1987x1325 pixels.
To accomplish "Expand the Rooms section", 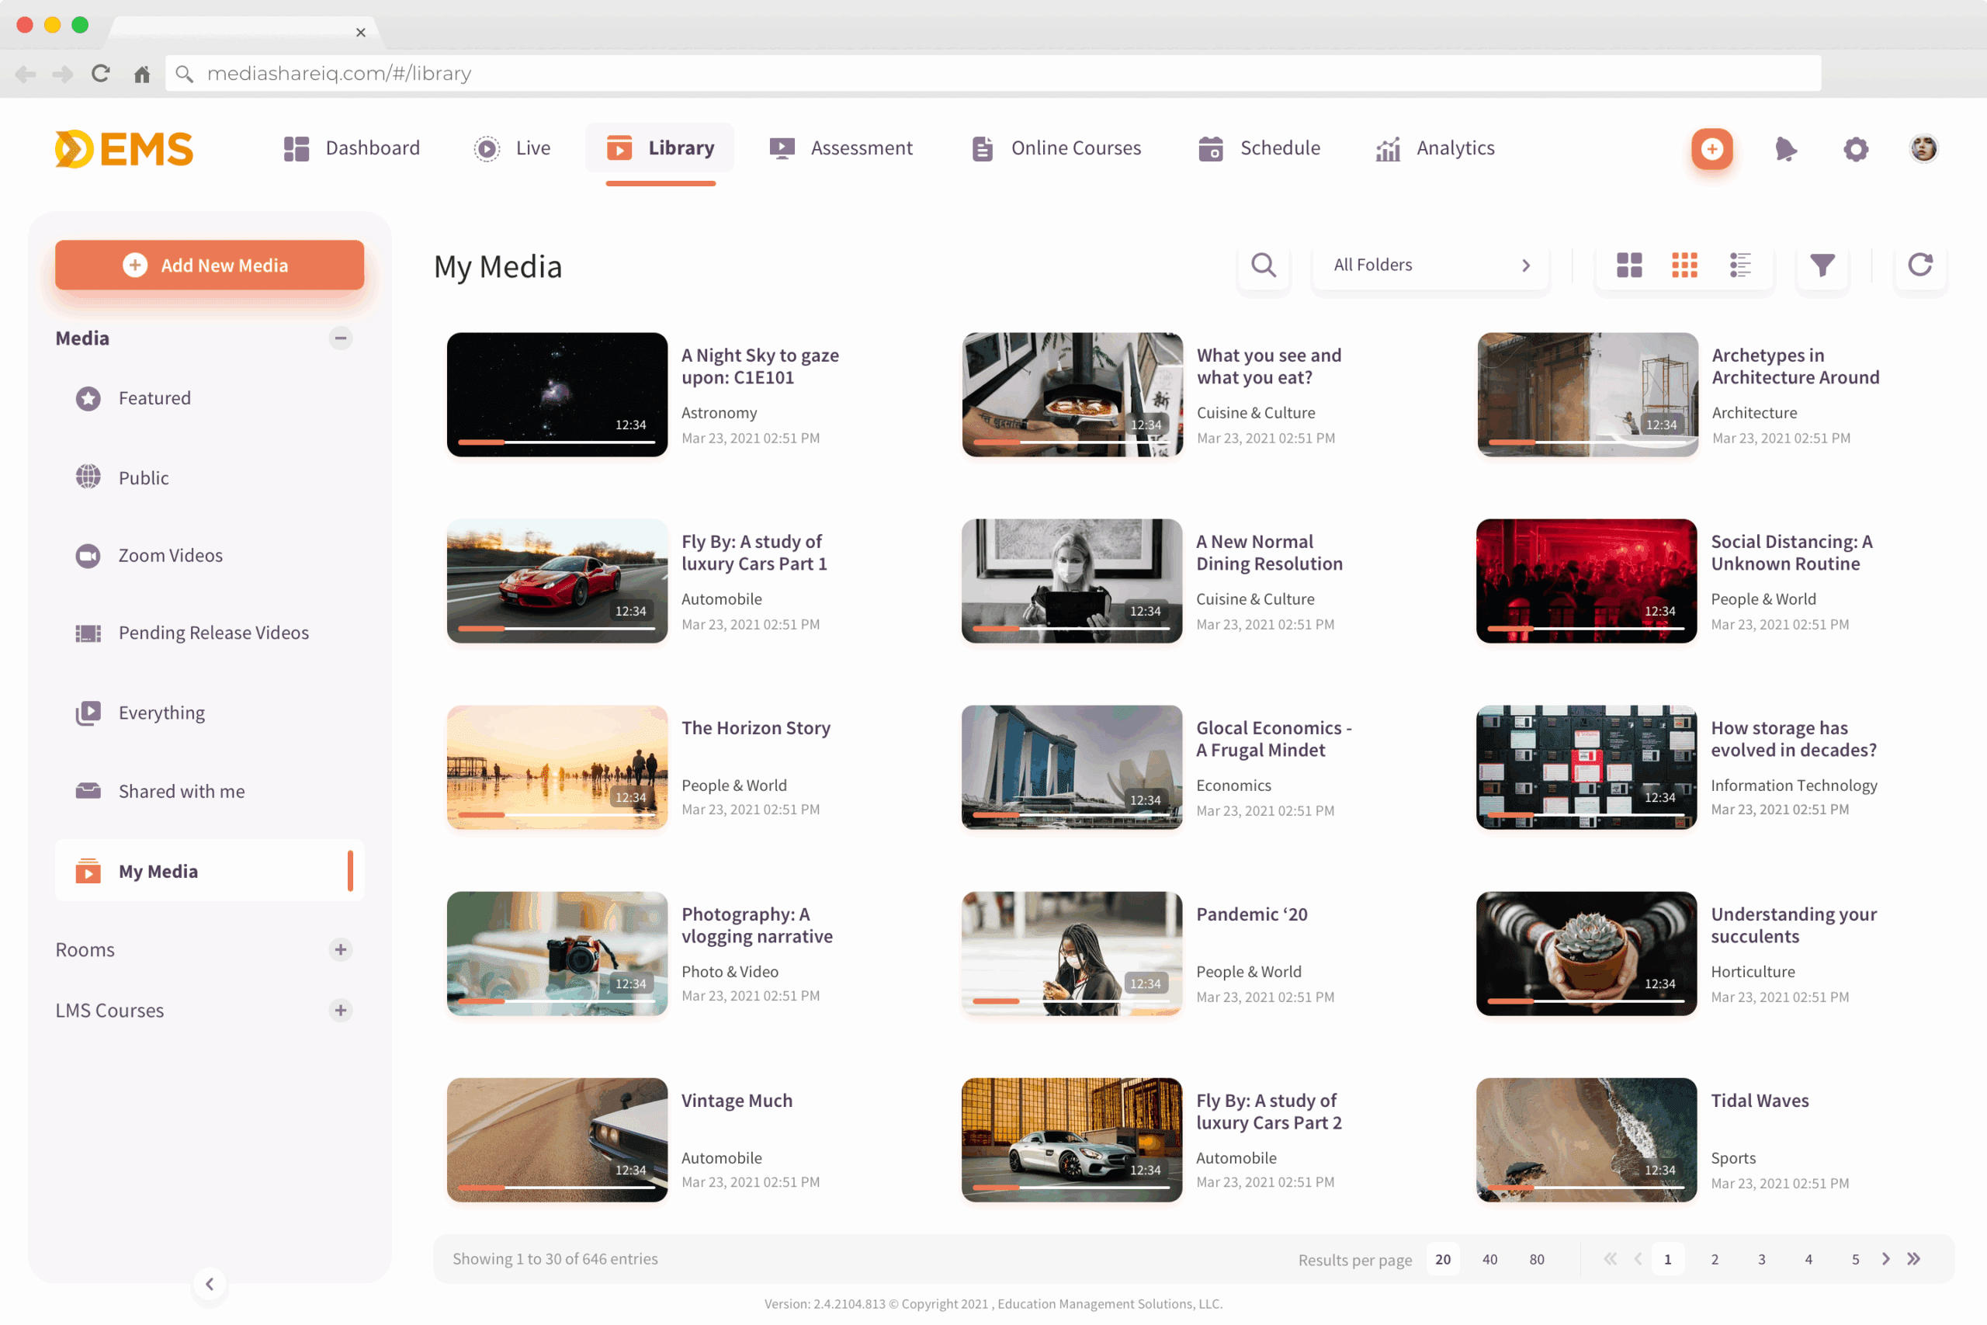I will click(341, 950).
